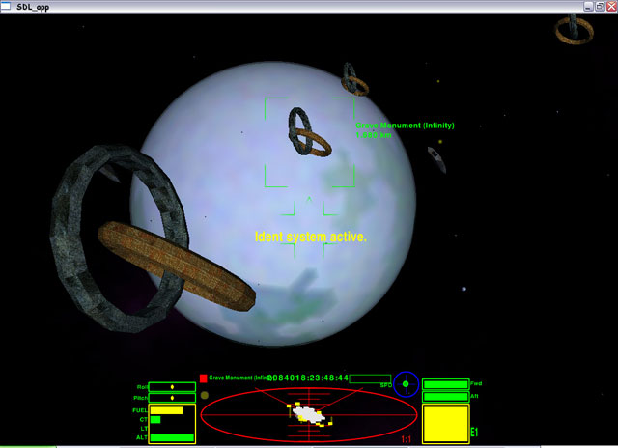Click the SDL_app window icon in the title bar
The width and height of the screenshot is (618, 448).
[9, 6]
